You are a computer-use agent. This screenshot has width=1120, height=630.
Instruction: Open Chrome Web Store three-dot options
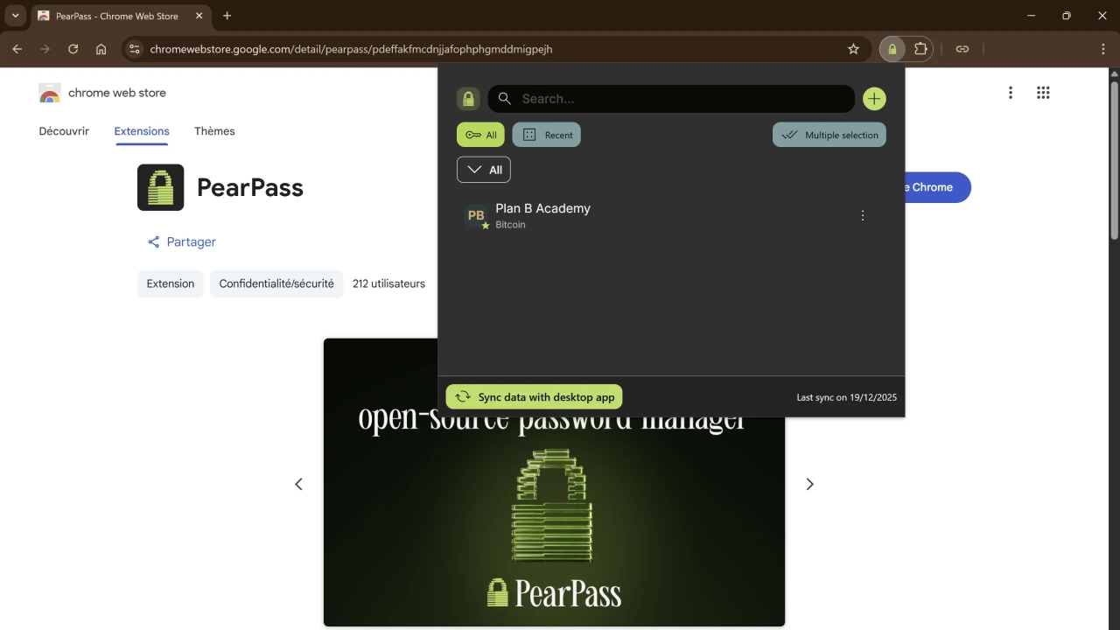[x=1011, y=93]
